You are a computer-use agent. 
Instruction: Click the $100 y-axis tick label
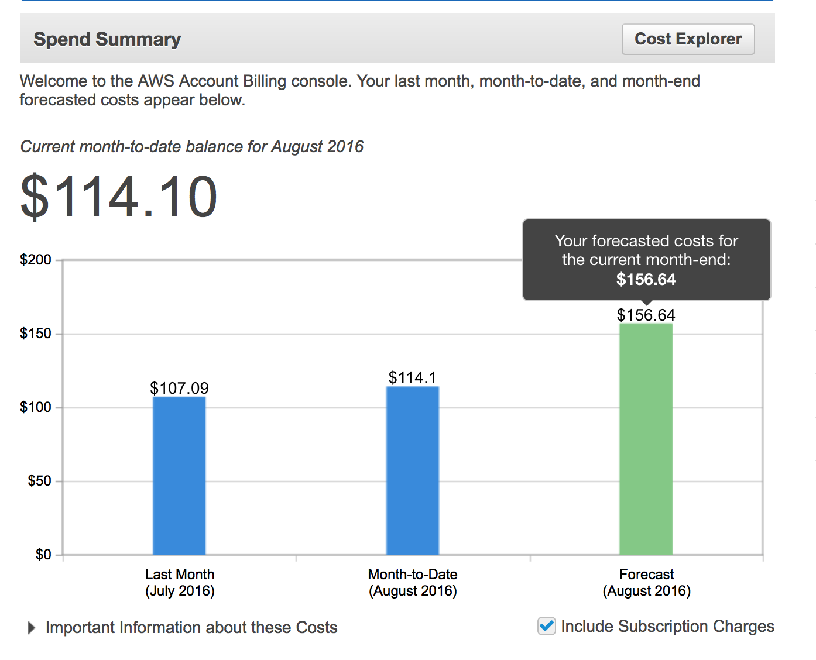tap(36, 407)
